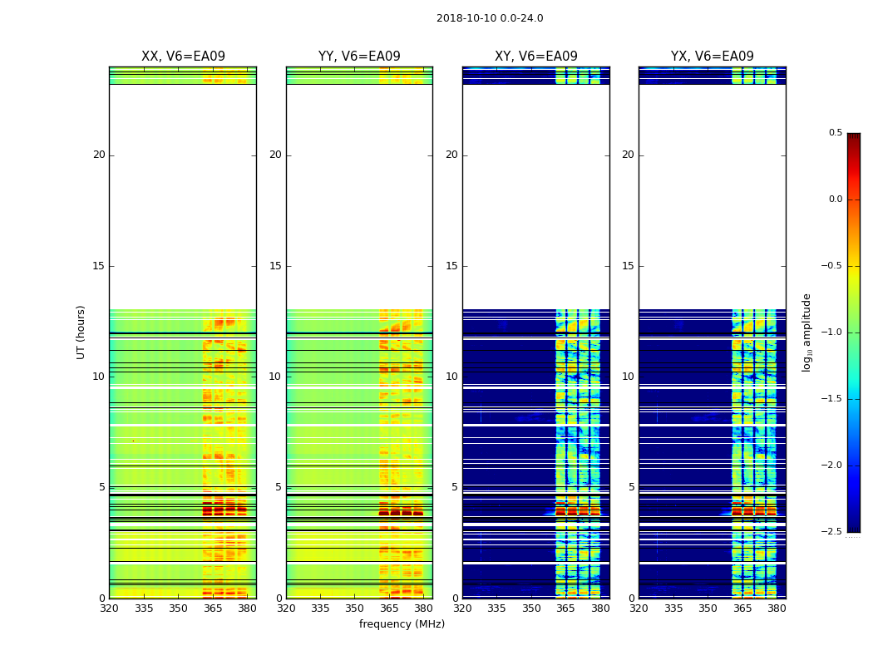Click the YY, V6=EA09 panel title
This screenshot has width=873, height=665.
[359, 57]
